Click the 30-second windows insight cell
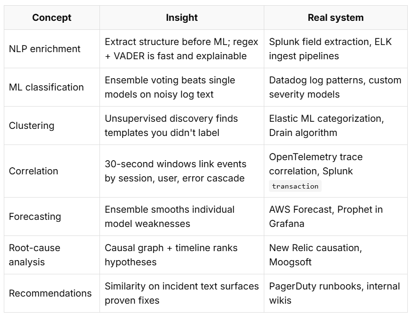This screenshot has width=413, height=316. [182, 171]
